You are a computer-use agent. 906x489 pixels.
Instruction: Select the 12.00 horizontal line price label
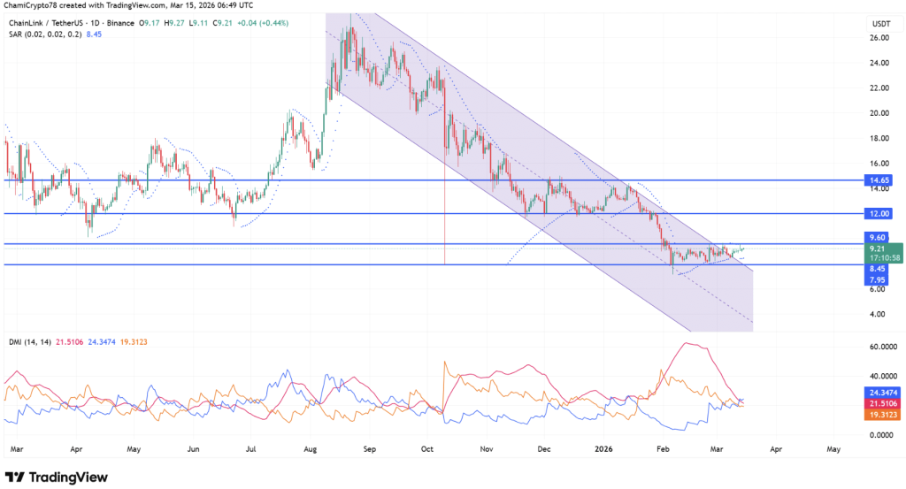pyautogui.click(x=878, y=214)
